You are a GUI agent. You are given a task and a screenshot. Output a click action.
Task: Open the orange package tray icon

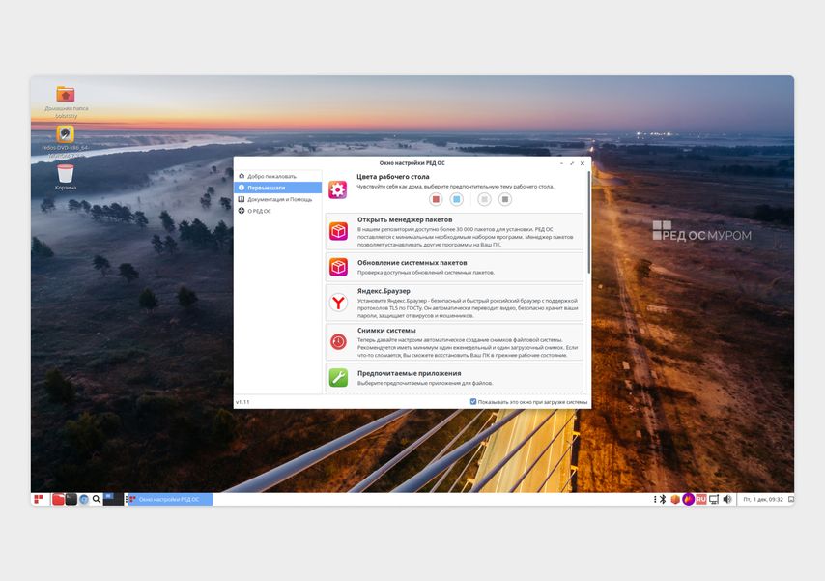[x=675, y=499]
